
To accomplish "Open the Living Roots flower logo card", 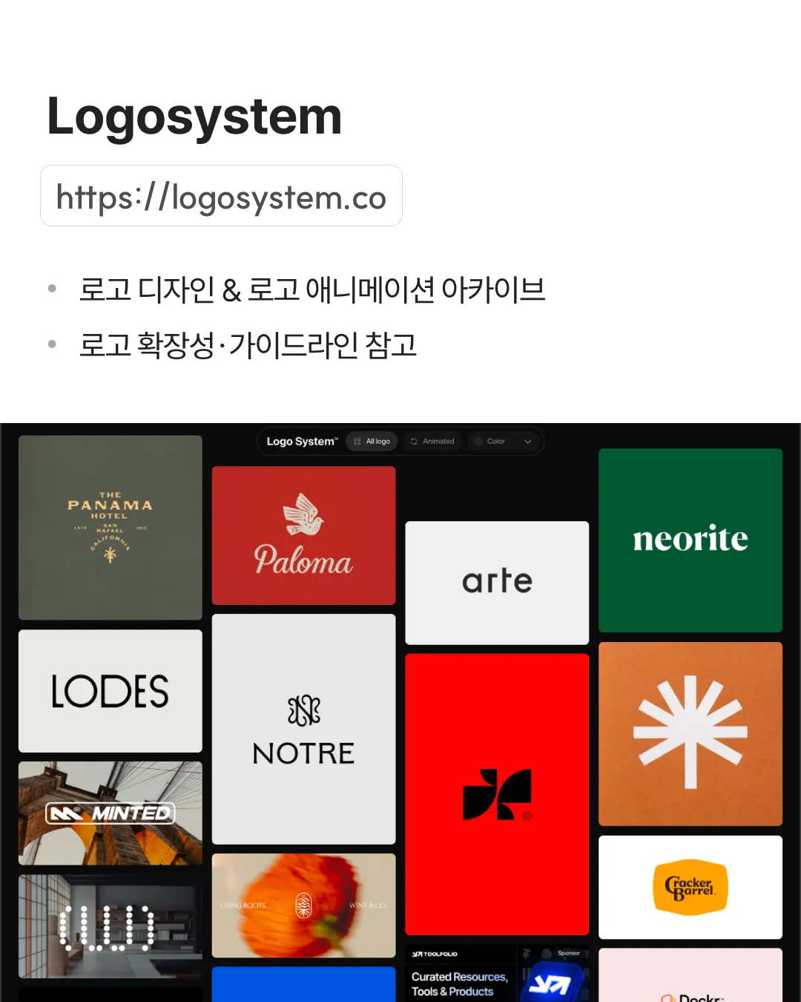I will click(304, 906).
